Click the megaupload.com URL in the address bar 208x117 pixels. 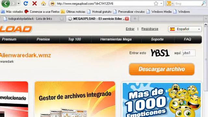(85, 4)
